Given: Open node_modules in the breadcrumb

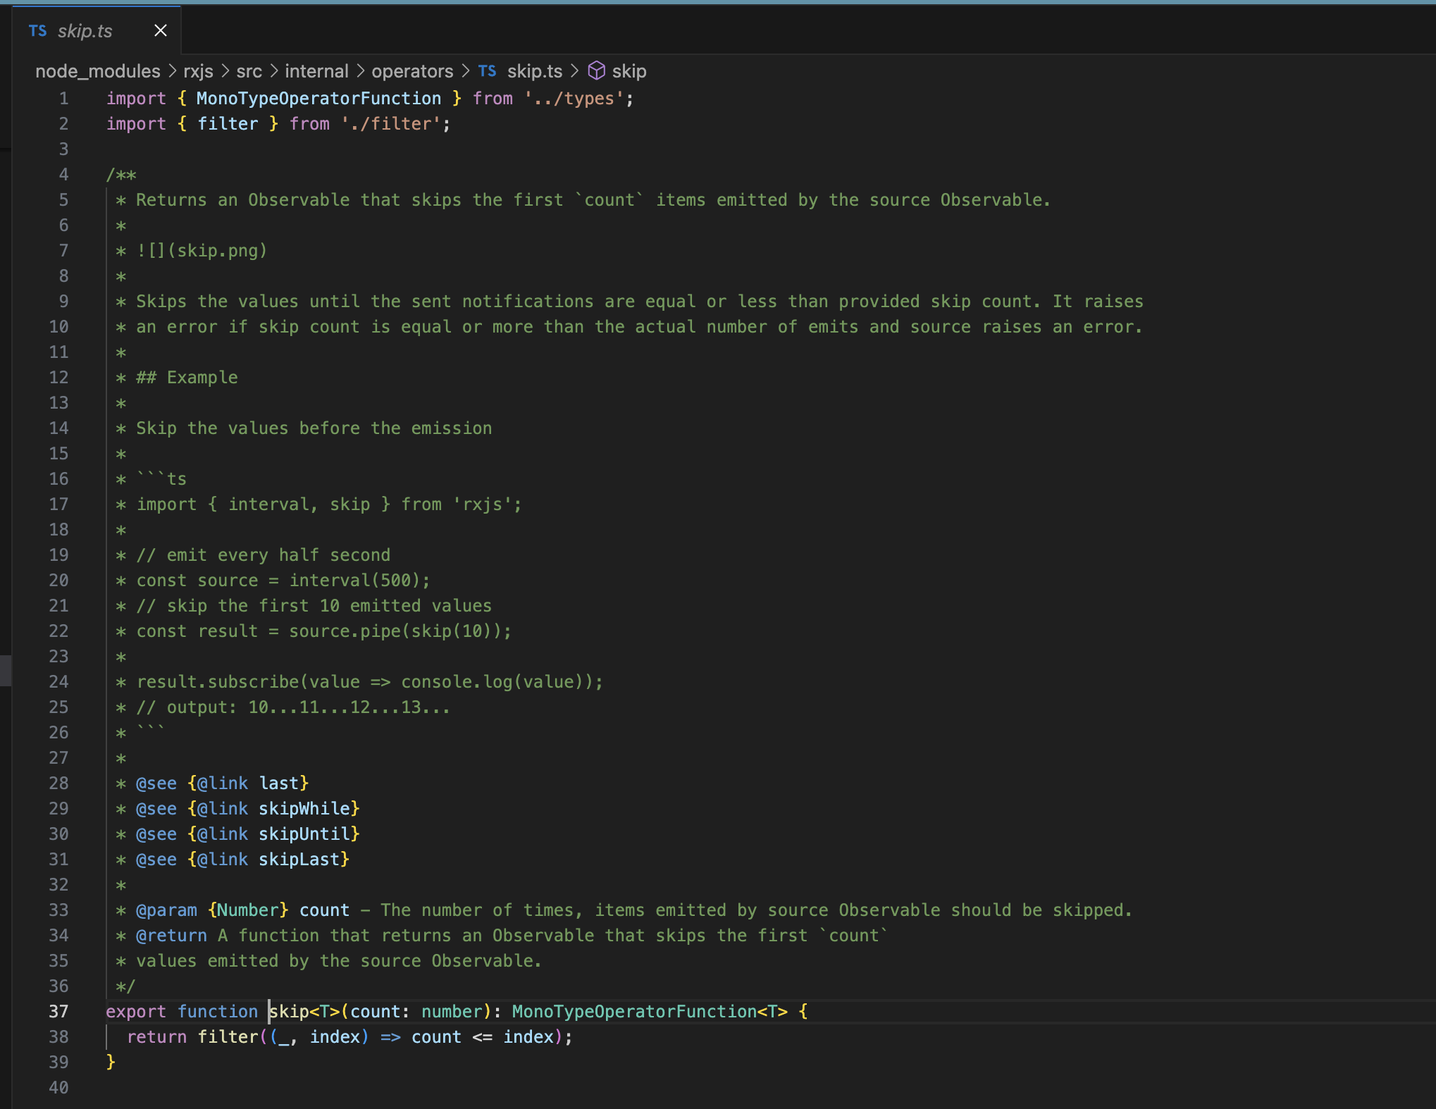Looking at the screenshot, I should click(x=98, y=71).
